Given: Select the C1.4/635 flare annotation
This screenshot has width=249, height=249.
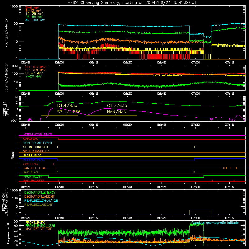Looking at the screenshot, I should coord(67,106).
